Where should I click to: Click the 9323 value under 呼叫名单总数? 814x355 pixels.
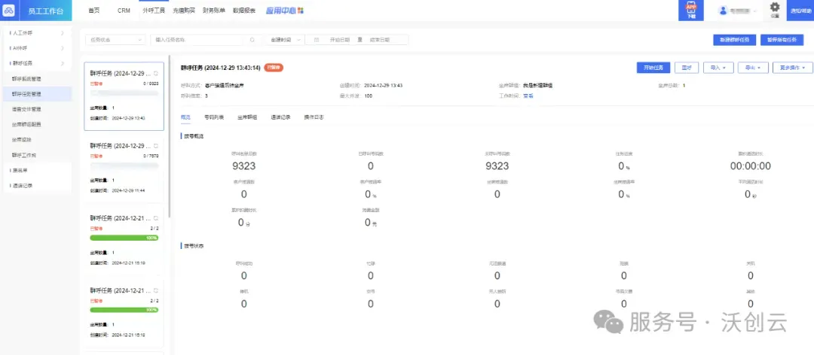point(243,166)
